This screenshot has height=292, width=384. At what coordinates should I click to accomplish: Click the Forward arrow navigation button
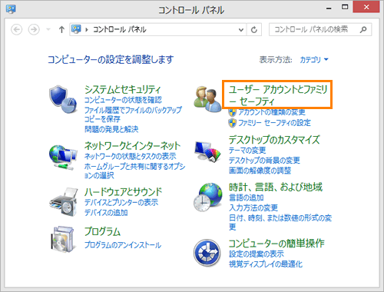[x=34, y=30]
